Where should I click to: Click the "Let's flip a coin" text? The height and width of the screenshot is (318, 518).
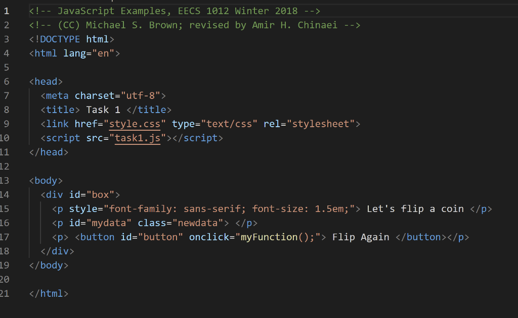point(415,209)
